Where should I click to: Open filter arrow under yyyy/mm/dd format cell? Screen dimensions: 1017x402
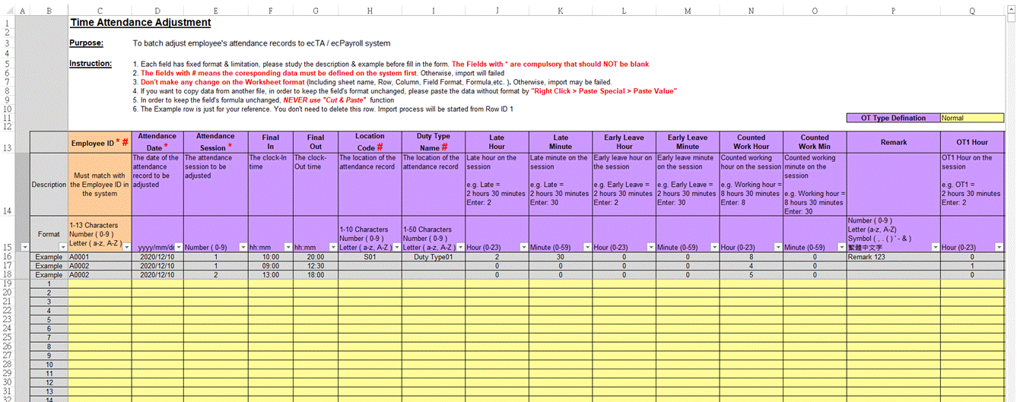click(178, 248)
